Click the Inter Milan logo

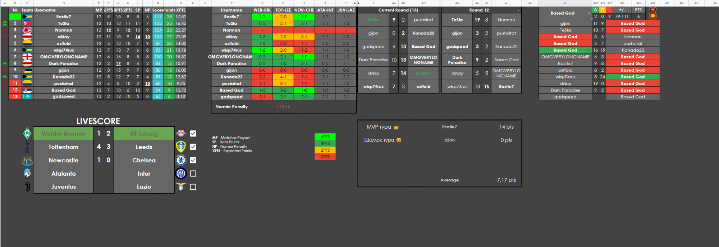tap(181, 174)
